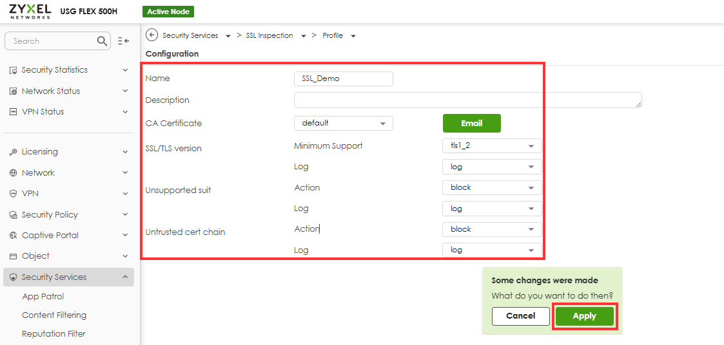724x345 pixels.
Task: Open the Minimum Support TLS version dropdown
Action: pyautogui.click(x=491, y=146)
